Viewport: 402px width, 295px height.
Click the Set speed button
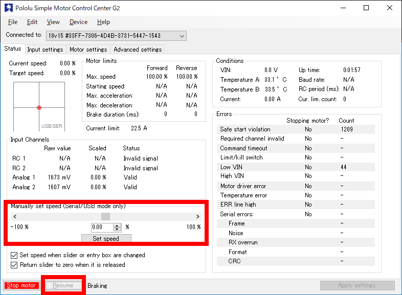click(106, 238)
